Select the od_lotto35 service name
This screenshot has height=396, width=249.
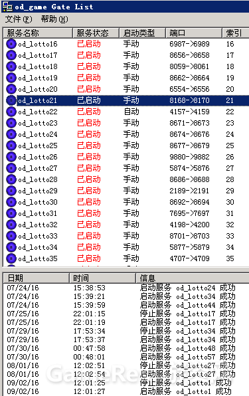click(x=38, y=259)
